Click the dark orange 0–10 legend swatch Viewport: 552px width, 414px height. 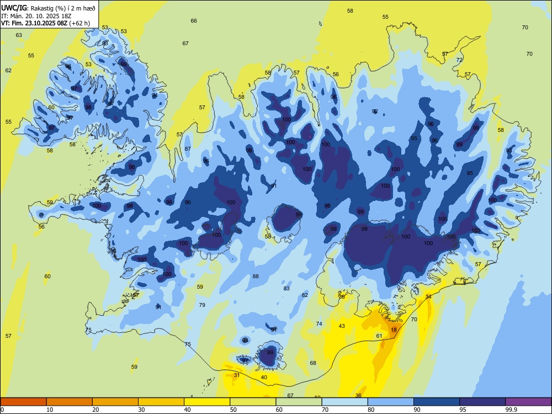coord(24,402)
